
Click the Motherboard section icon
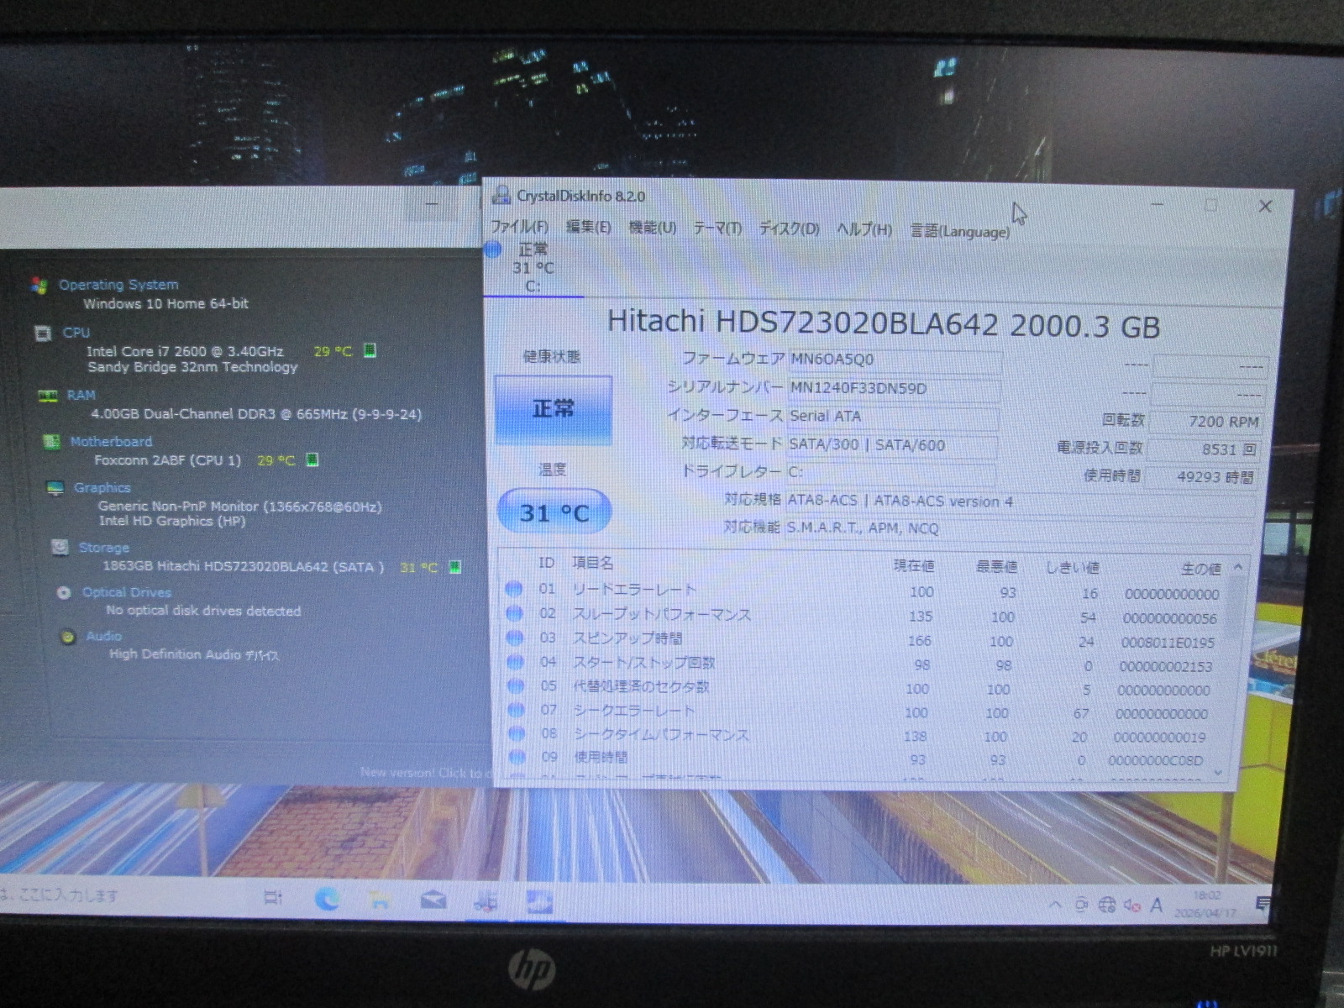click(x=51, y=442)
